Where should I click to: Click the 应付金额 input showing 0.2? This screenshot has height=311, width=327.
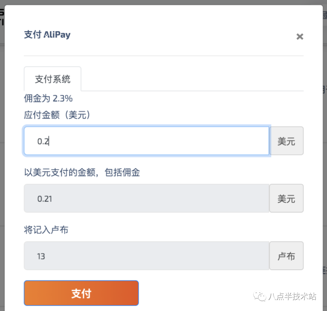point(147,141)
